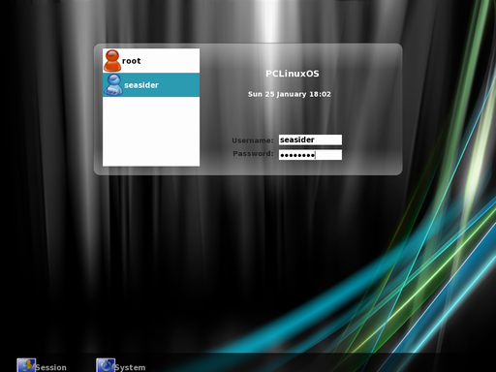Place cursor after password dots
496x372 pixels.
coord(316,155)
